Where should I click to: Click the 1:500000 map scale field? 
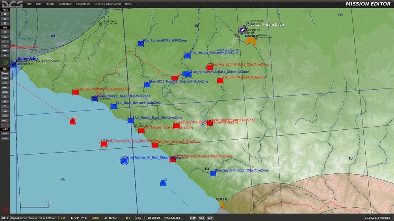(154, 218)
